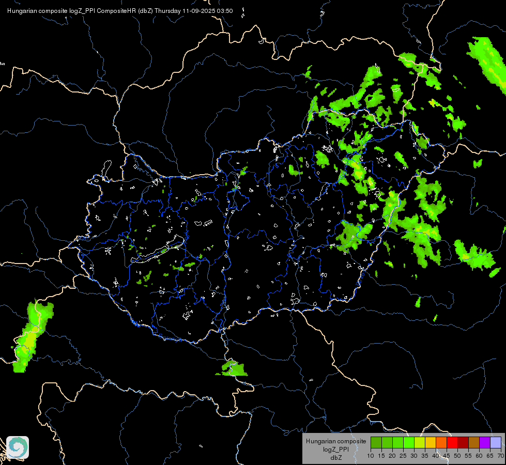Screen dimensions: 506x465
Task: Select the 35–40 dBZ yellow legend swatch
Action: (x=431, y=442)
